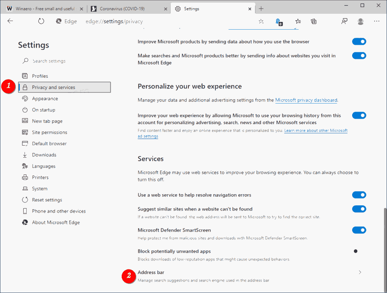Open Appearance settings label

tap(45, 98)
